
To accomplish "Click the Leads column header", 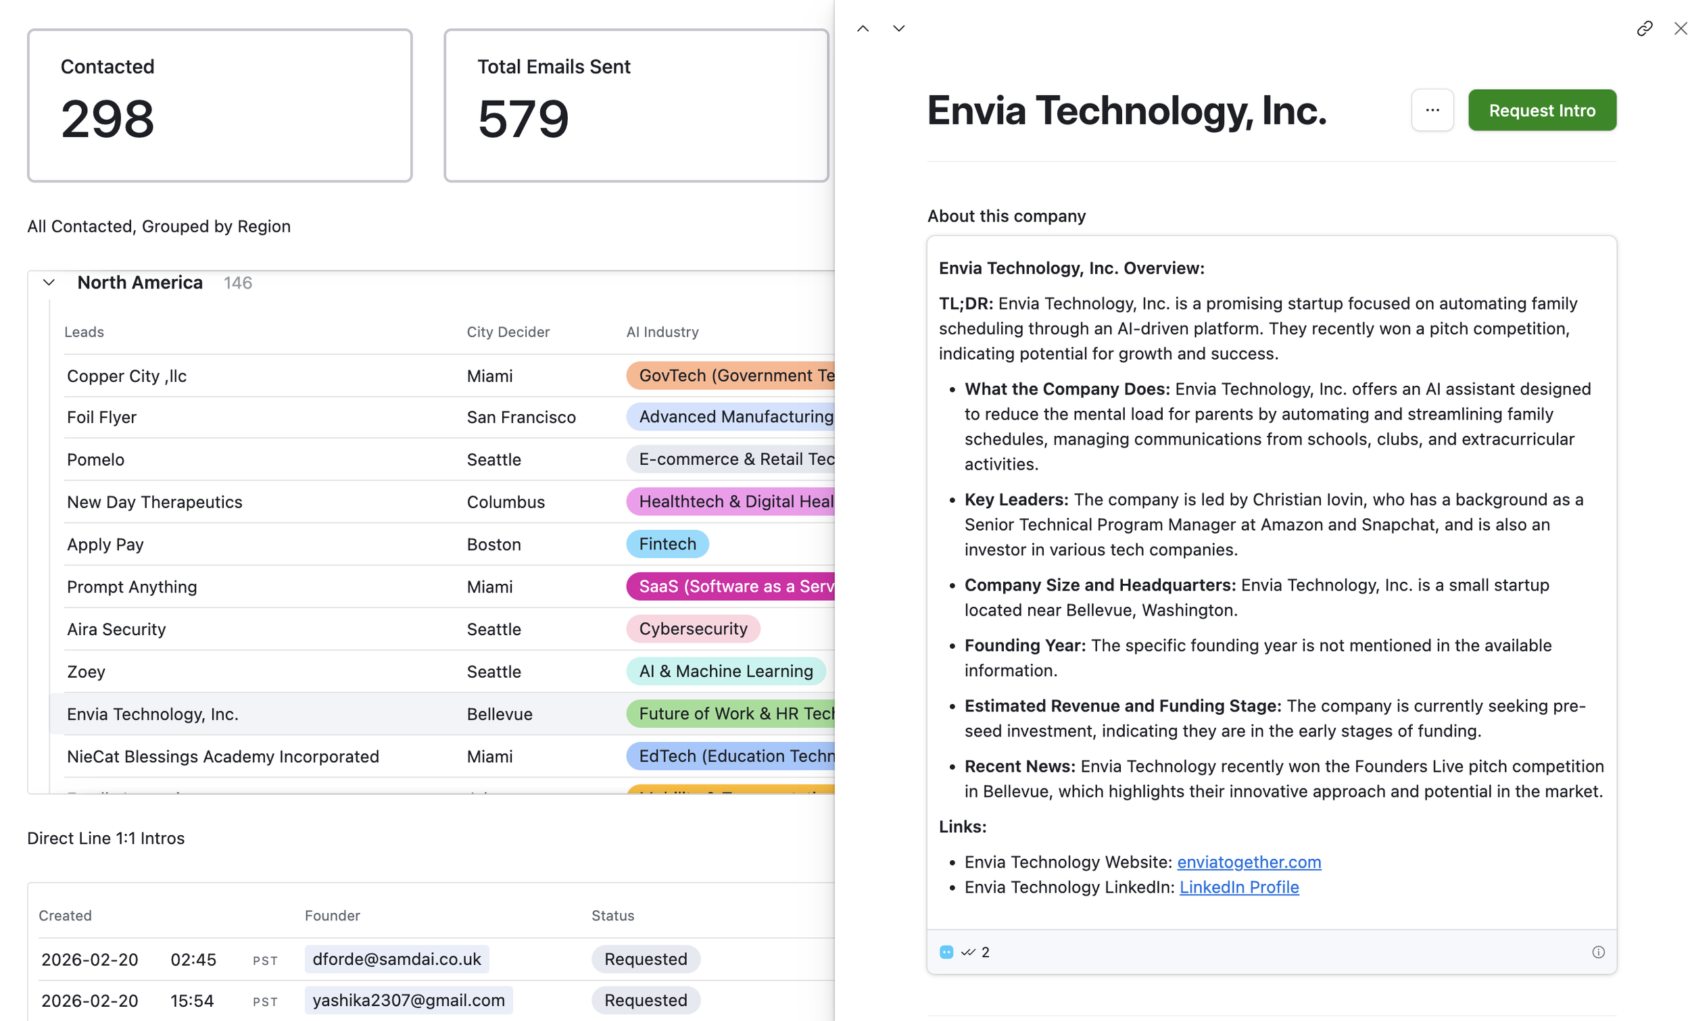I will coord(84,332).
